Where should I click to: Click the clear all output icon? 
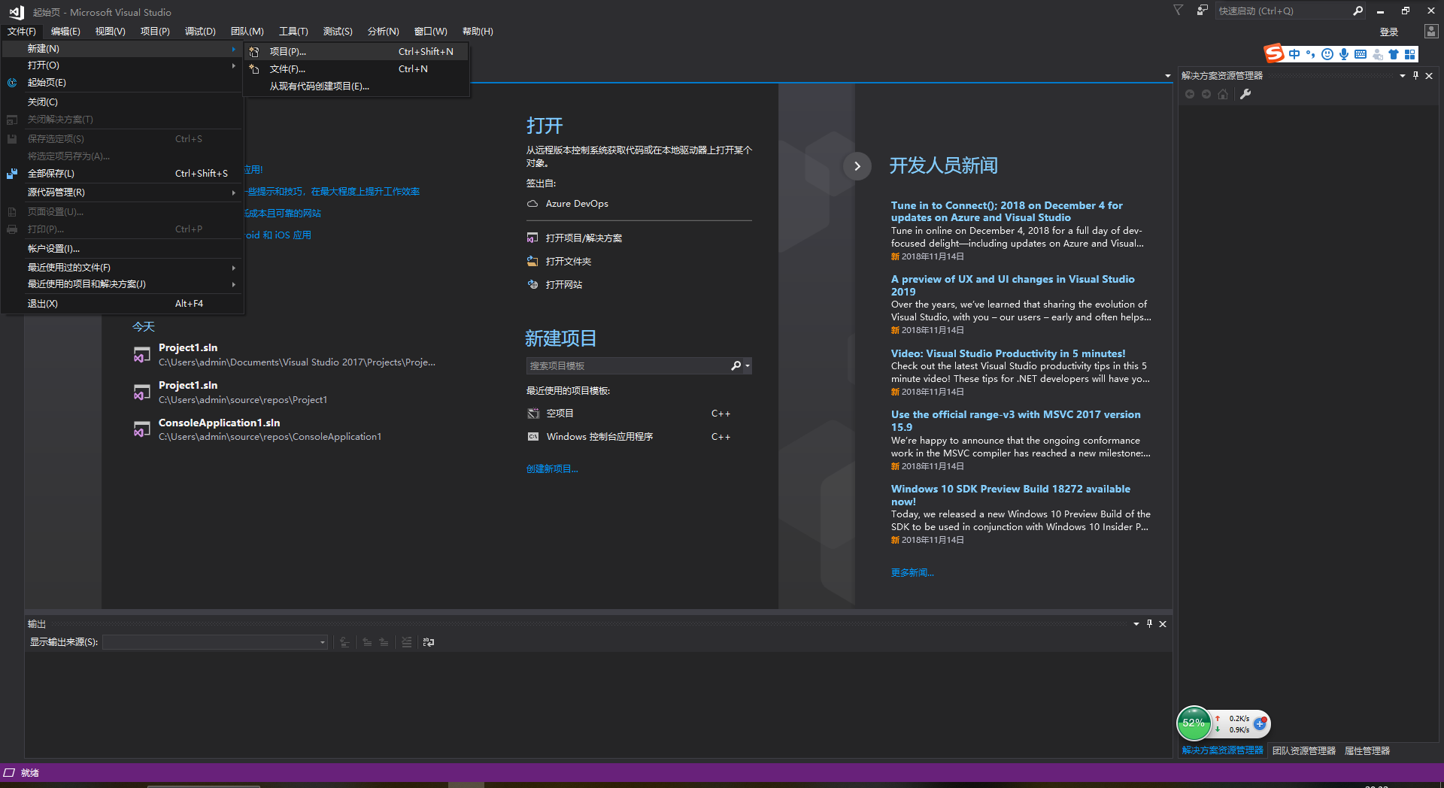[406, 642]
